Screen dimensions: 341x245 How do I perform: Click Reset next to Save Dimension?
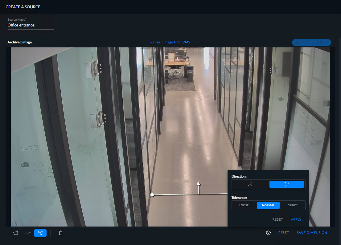(284, 233)
